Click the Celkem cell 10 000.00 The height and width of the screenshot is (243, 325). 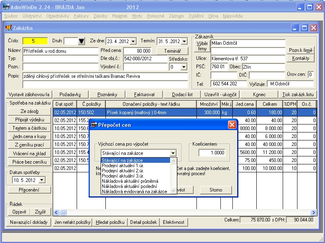(x=270, y=168)
